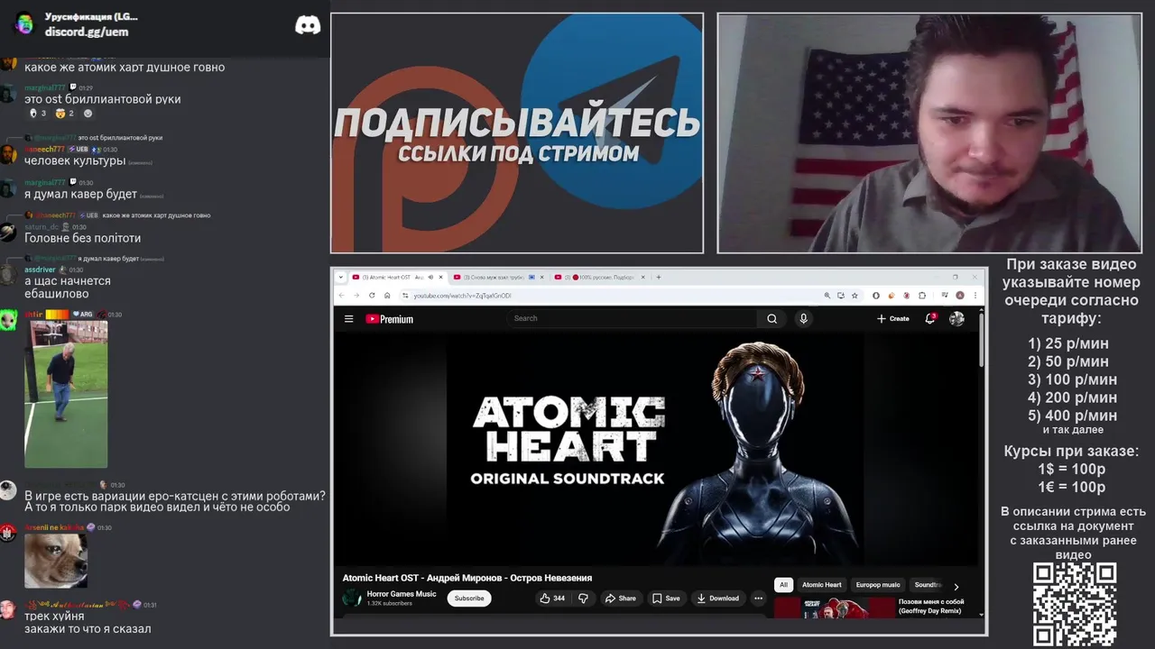Screen dimensions: 1155x649
Task: Close the Atomic Heart OST tab
Action: [x=442, y=277]
